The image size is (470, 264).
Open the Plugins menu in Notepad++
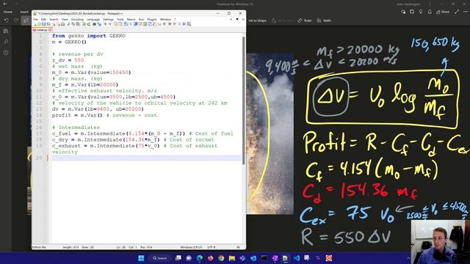click(152, 20)
